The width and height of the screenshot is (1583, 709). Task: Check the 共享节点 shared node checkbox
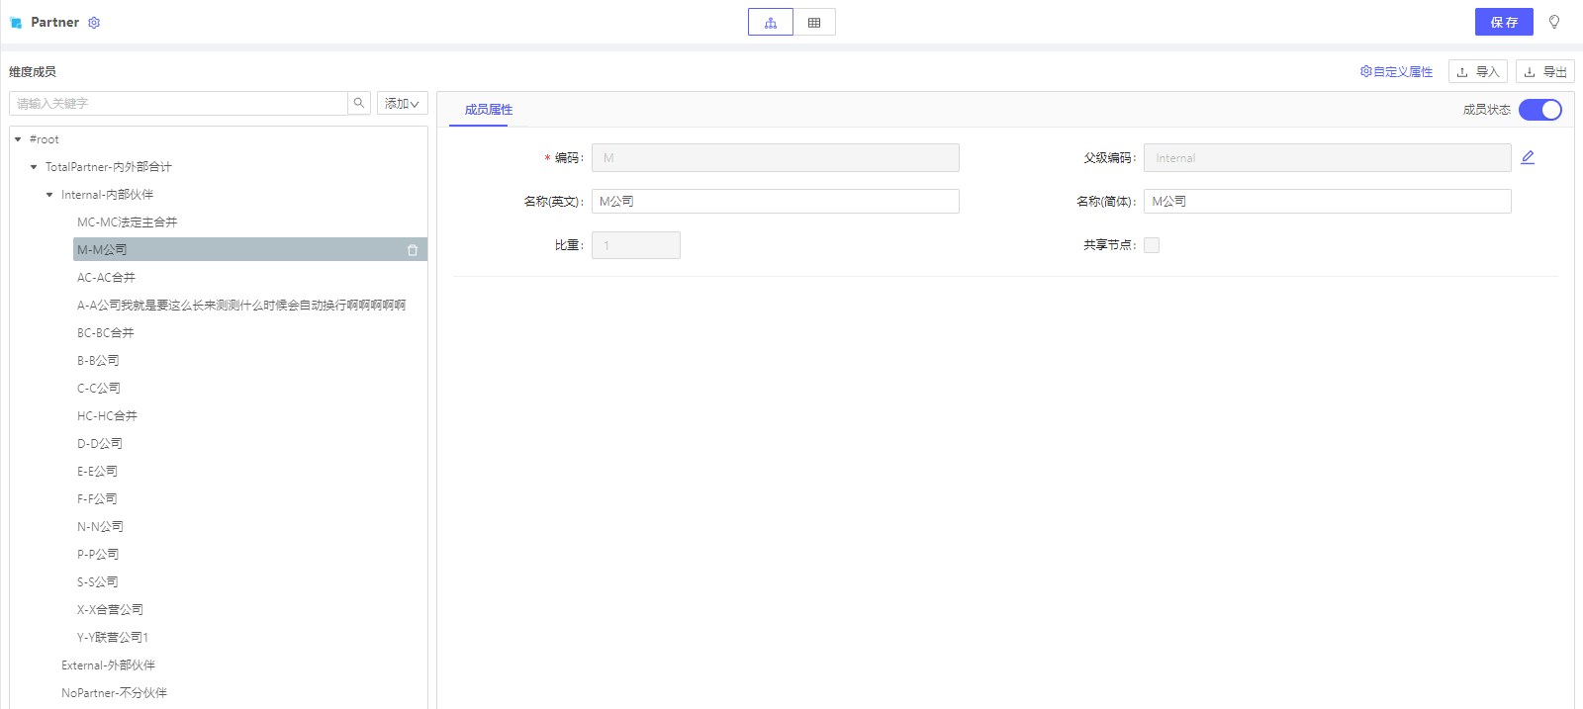pos(1152,245)
